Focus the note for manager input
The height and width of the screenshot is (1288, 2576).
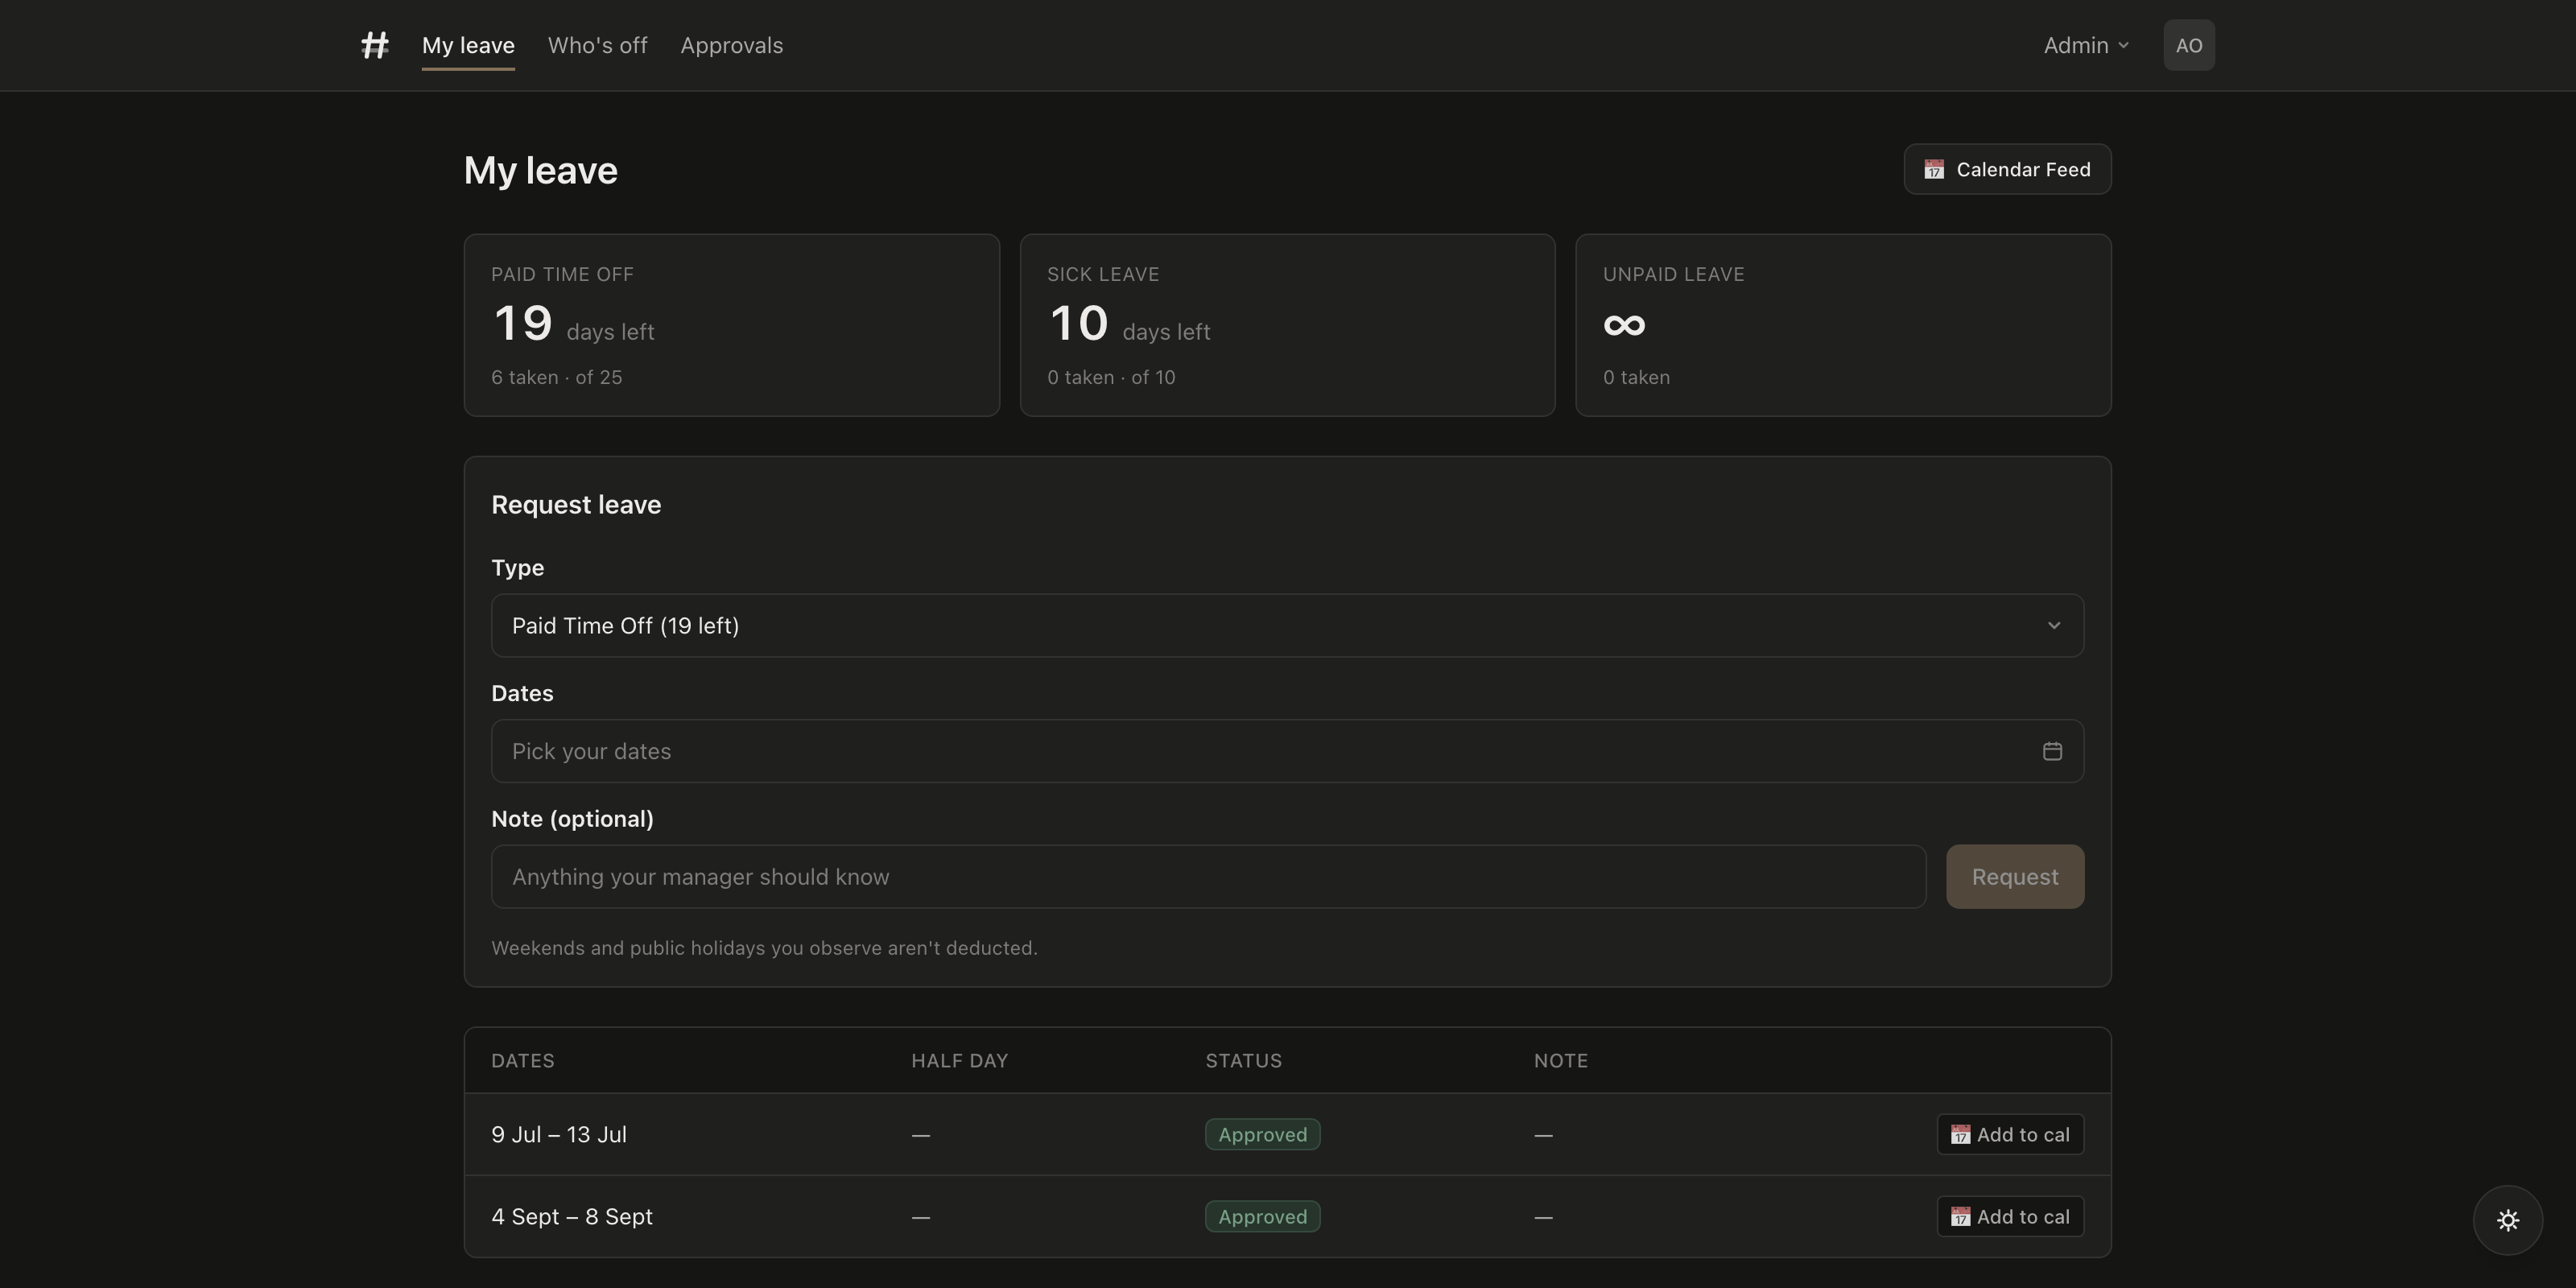coord(1208,877)
